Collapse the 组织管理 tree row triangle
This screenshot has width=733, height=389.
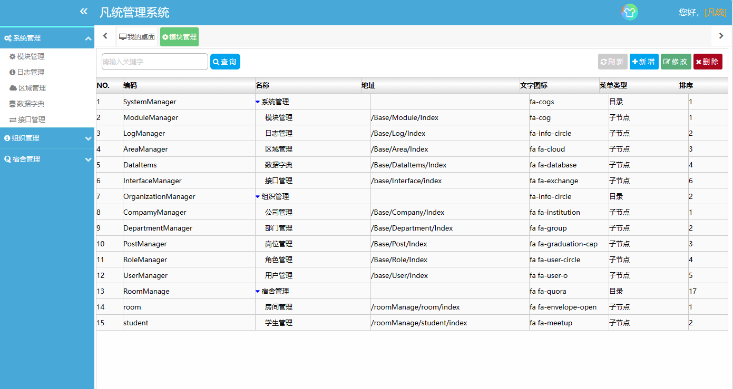pyautogui.click(x=258, y=196)
